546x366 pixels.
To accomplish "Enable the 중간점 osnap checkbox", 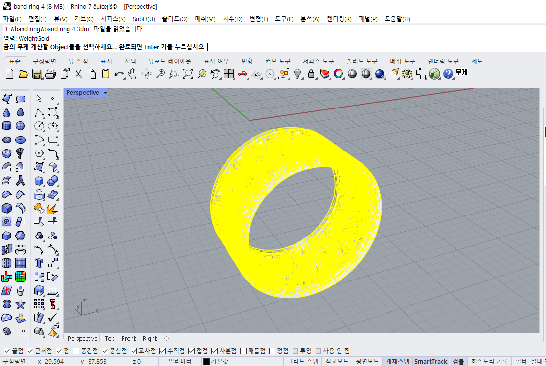I will click(x=76, y=351).
